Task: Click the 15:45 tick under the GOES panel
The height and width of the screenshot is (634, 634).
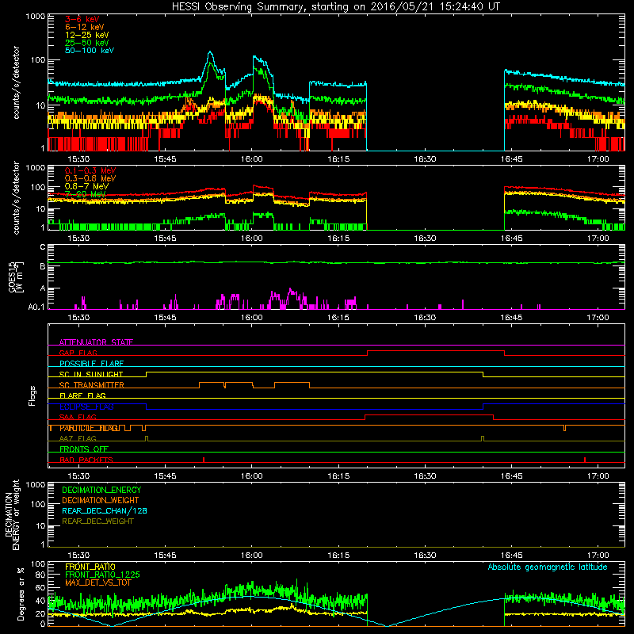Action: coord(165,318)
